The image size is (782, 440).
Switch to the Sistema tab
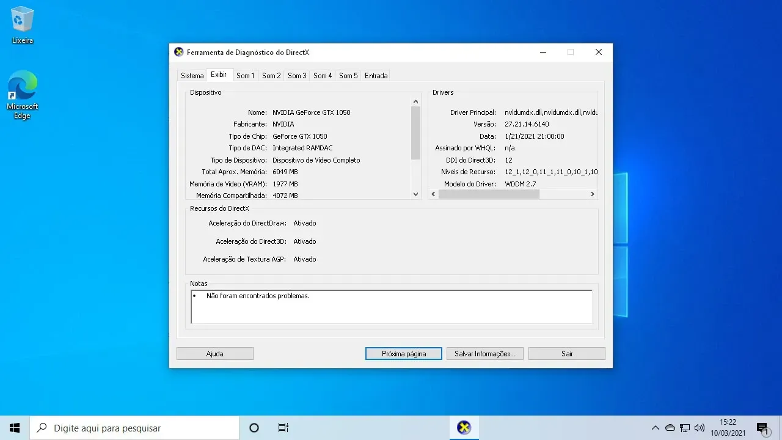(192, 76)
